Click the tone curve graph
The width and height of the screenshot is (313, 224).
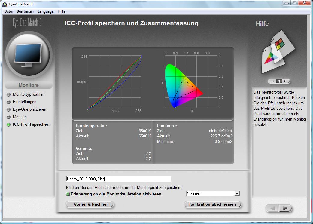click(x=115, y=82)
